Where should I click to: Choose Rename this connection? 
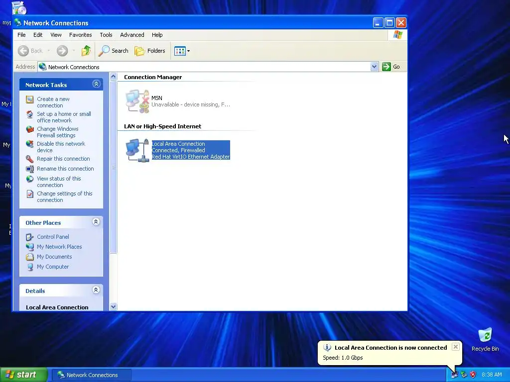pyautogui.click(x=65, y=169)
